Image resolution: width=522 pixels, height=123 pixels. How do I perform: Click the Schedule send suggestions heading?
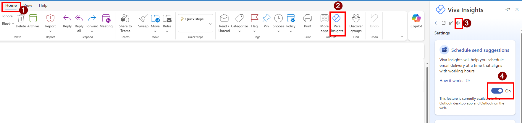coord(480,50)
